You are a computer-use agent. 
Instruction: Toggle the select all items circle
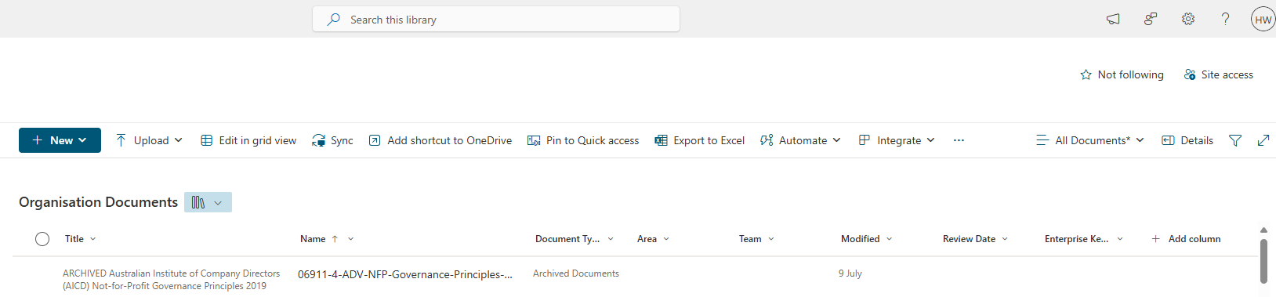pyautogui.click(x=42, y=239)
